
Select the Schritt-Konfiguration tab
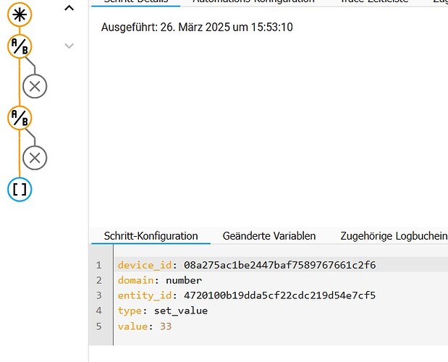(151, 236)
